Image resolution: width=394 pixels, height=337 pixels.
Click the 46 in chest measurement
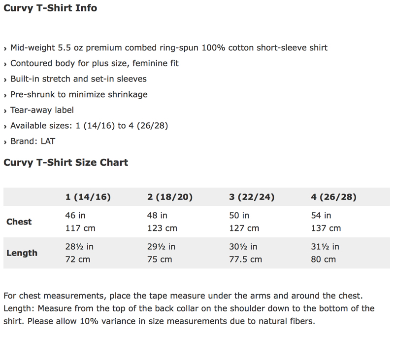point(75,216)
